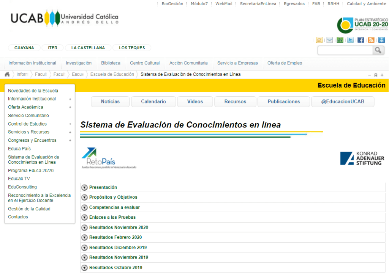Click the magnifying glass search button
389x276 pixels.
click(x=378, y=50)
